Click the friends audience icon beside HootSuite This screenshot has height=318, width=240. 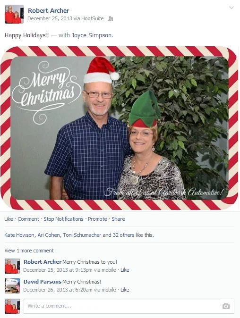click(x=111, y=18)
